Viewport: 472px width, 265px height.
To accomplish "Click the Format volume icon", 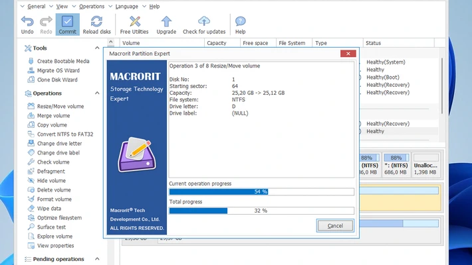I will pos(31,199).
